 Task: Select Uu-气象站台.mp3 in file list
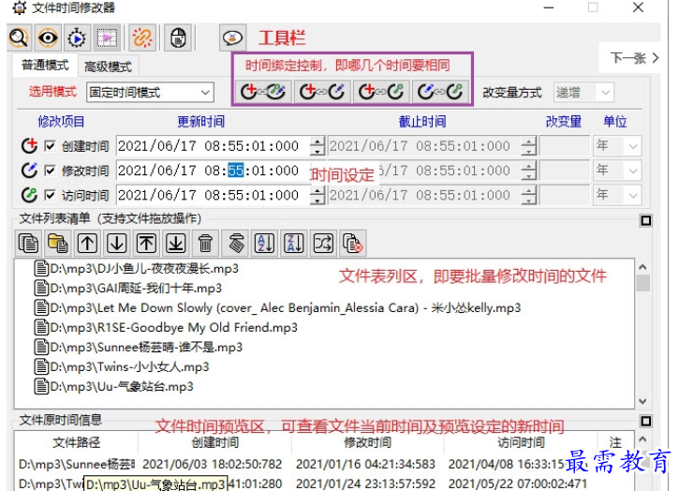click(x=114, y=387)
